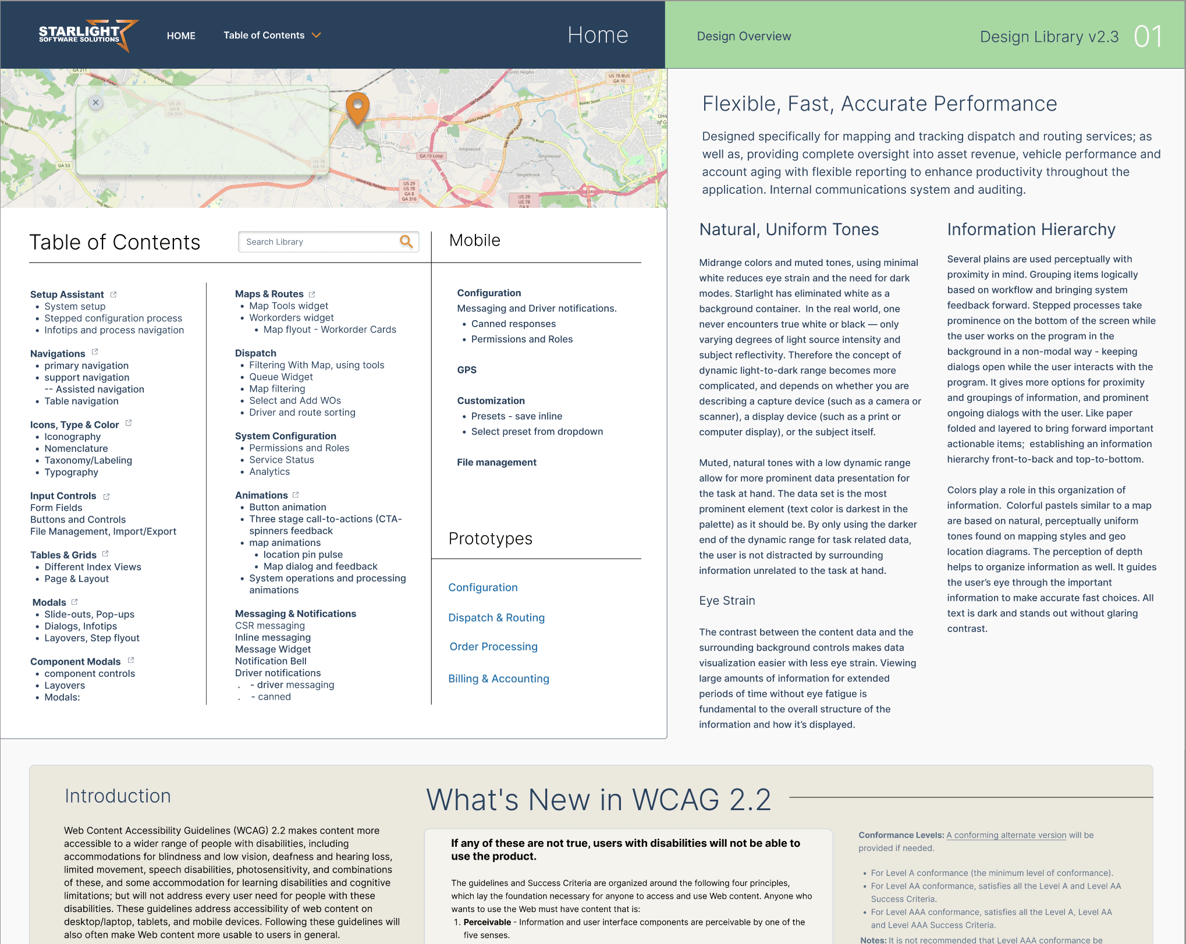Close the map overlay panel

pyautogui.click(x=96, y=102)
